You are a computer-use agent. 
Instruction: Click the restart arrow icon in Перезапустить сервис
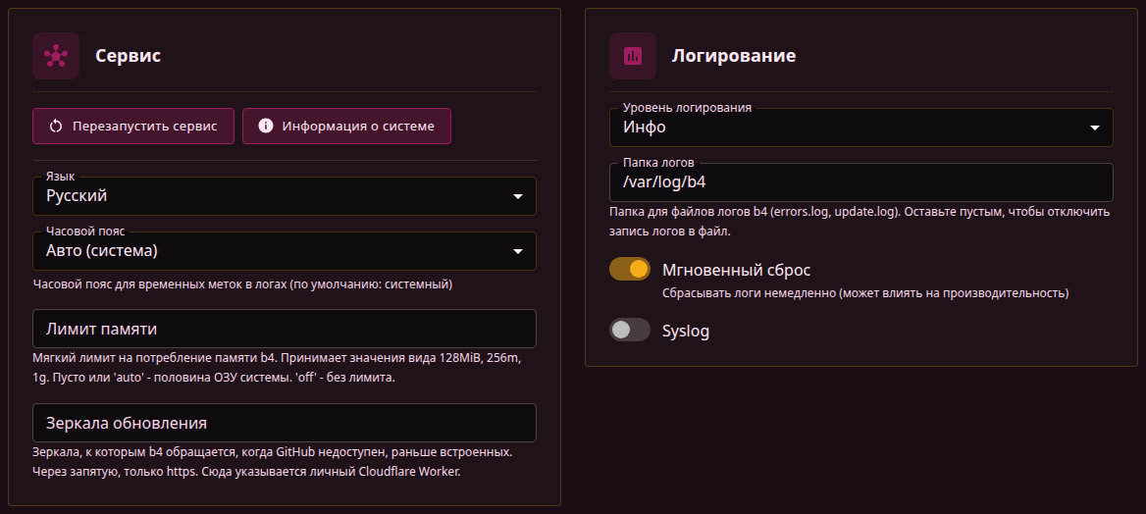(x=56, y=126)
